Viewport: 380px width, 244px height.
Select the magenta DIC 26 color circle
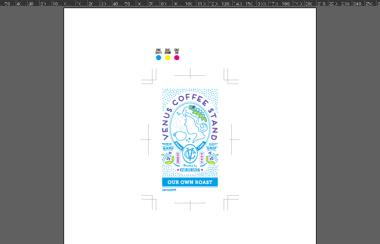tap(176, 57)
